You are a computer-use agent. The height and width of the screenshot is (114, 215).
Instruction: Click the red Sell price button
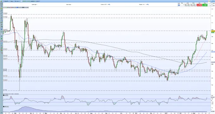(x=199, y=5)
